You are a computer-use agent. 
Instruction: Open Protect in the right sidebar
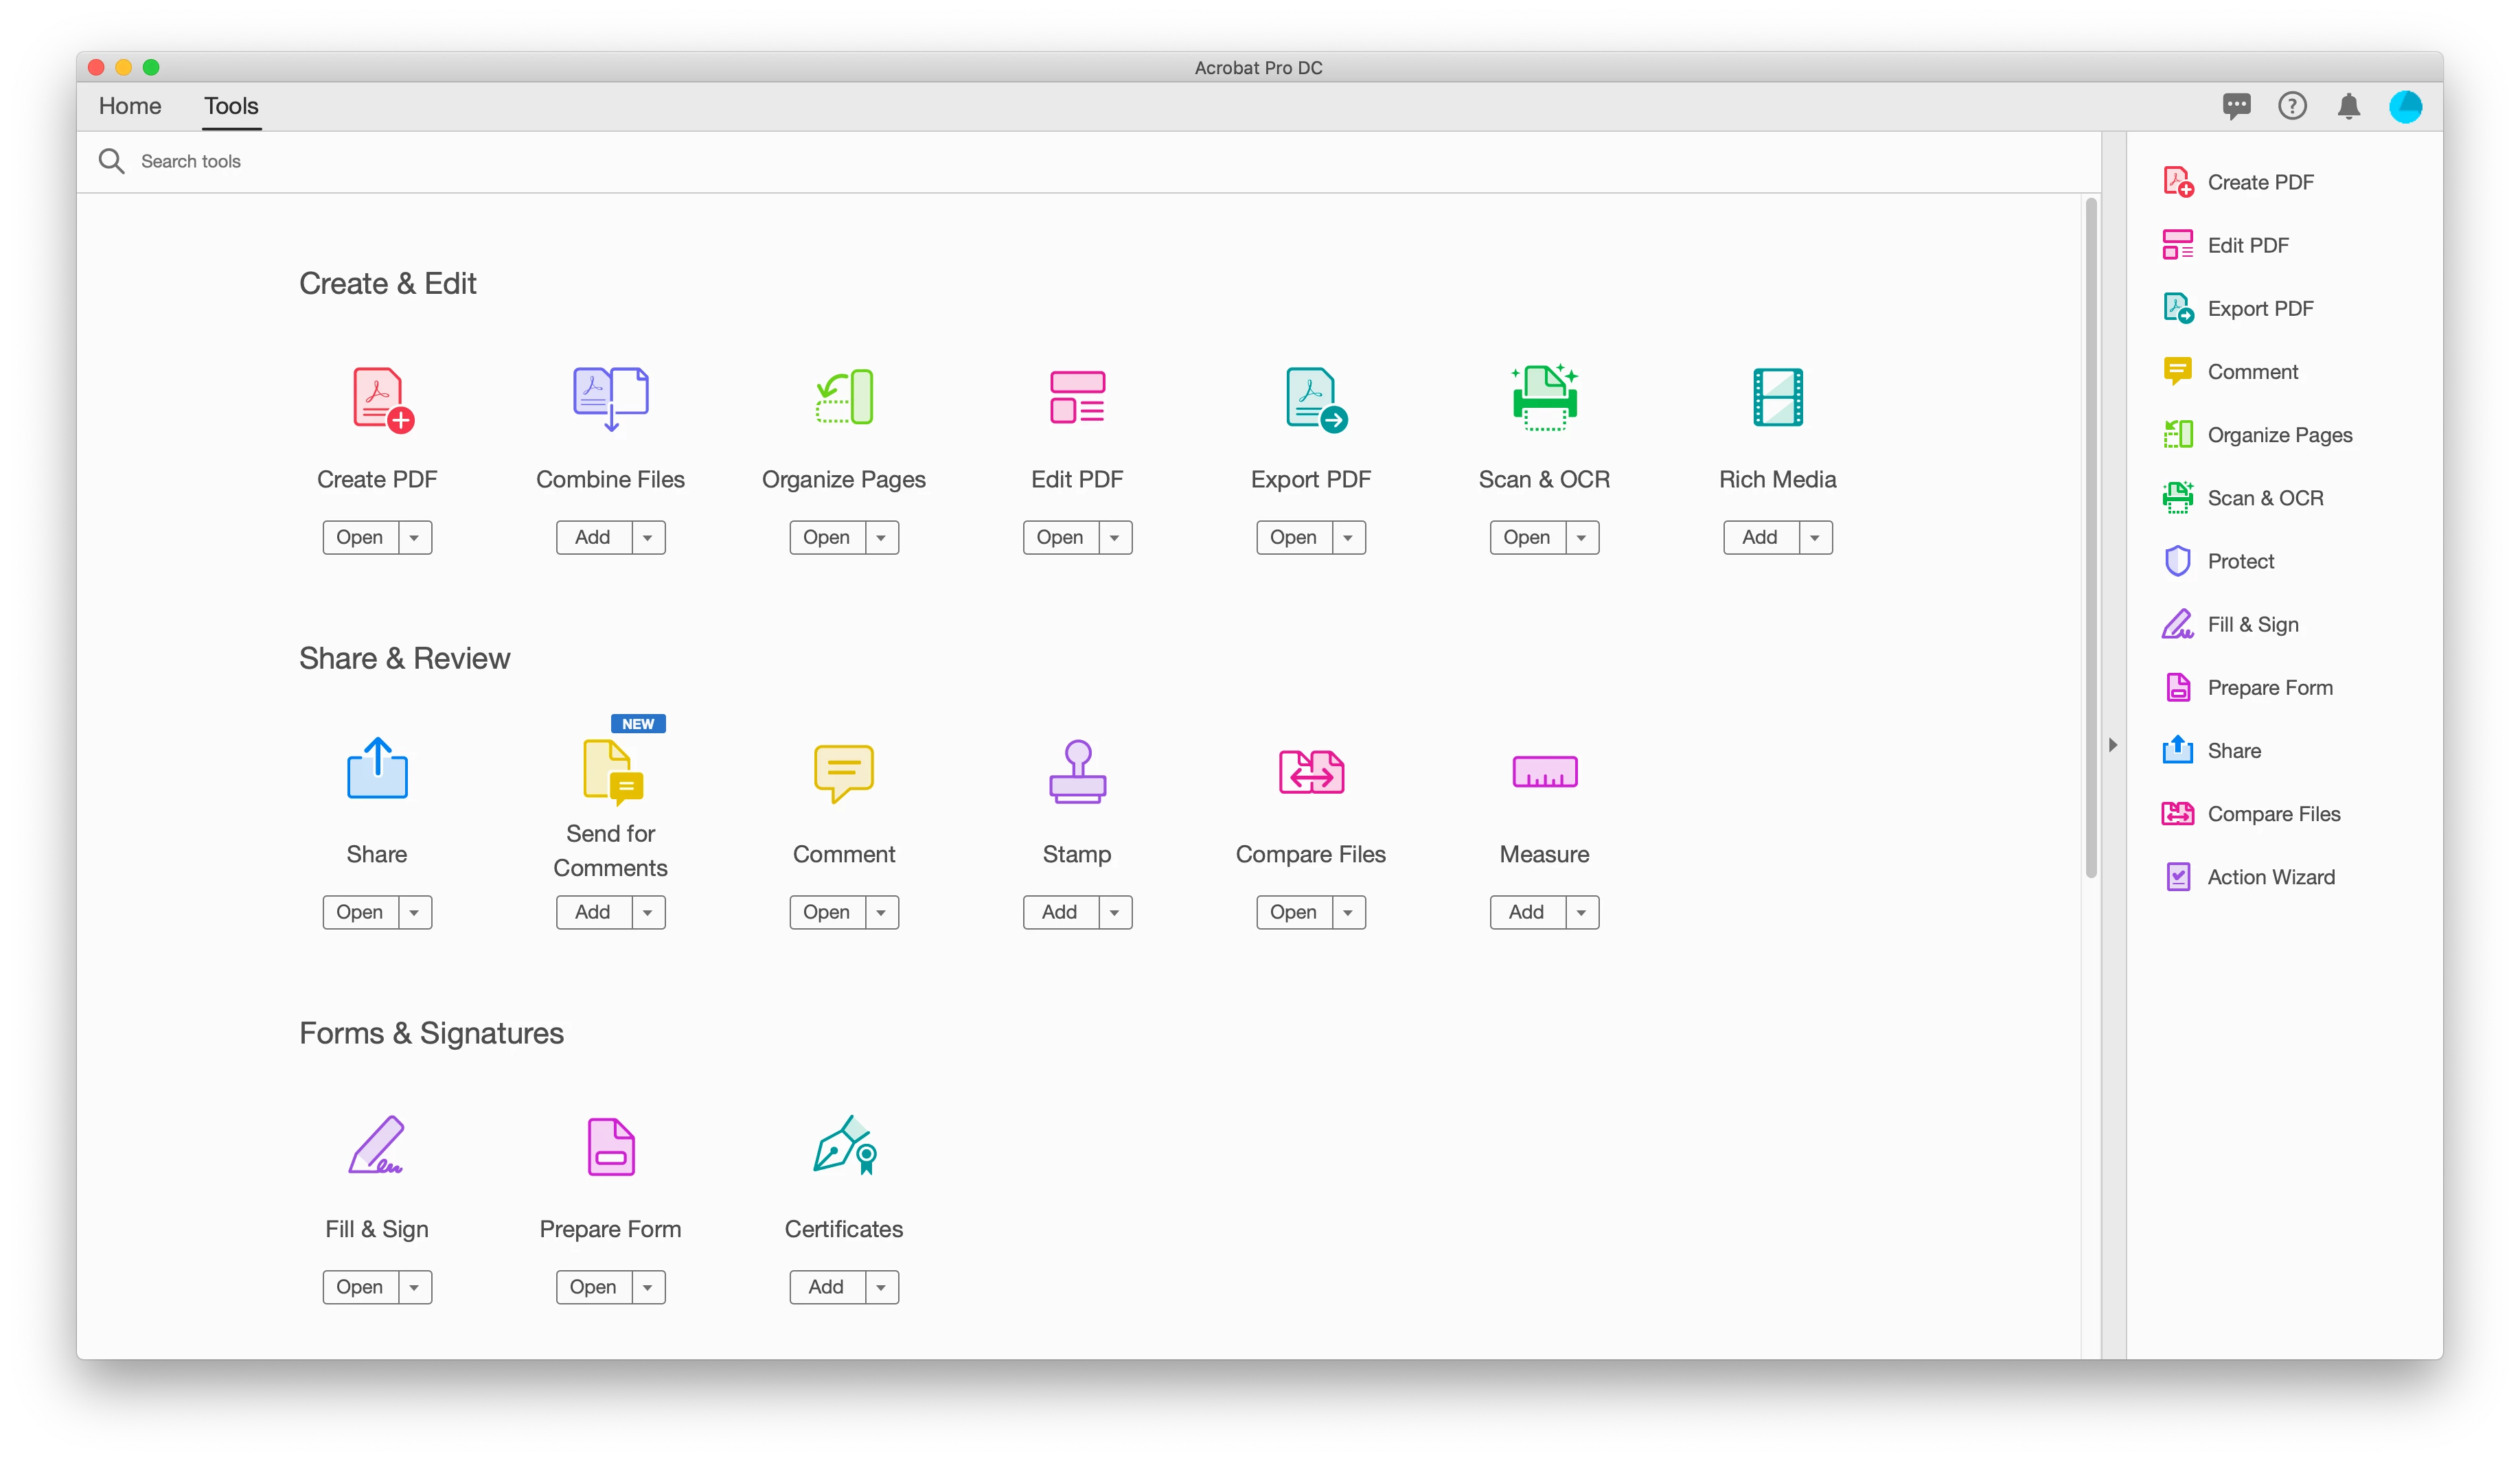coord(2240,561)
